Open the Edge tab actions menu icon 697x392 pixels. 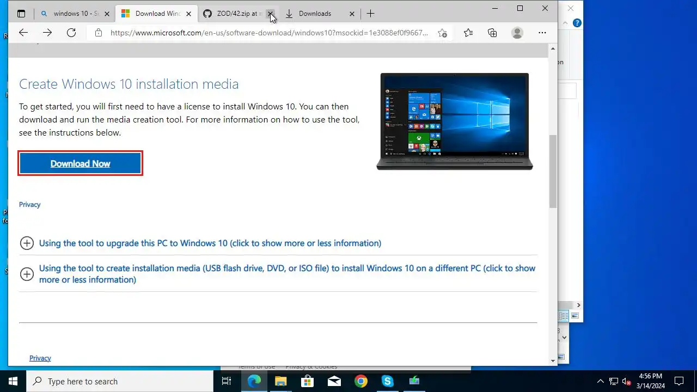pos(21,14)
